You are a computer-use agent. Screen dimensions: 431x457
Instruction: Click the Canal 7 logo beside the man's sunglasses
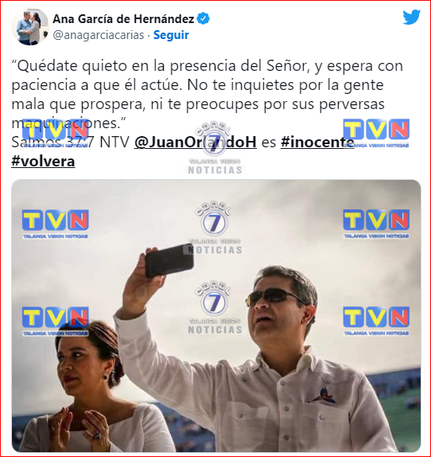[x=215, y=308]
